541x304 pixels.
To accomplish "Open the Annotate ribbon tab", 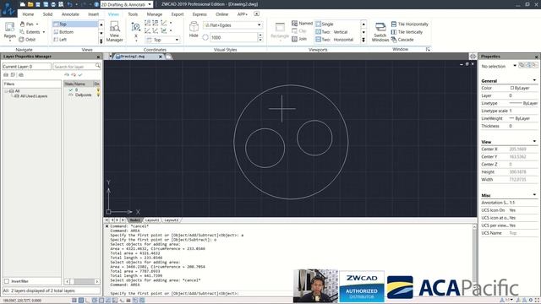I will pyautogui.click(x=70, y=14).
